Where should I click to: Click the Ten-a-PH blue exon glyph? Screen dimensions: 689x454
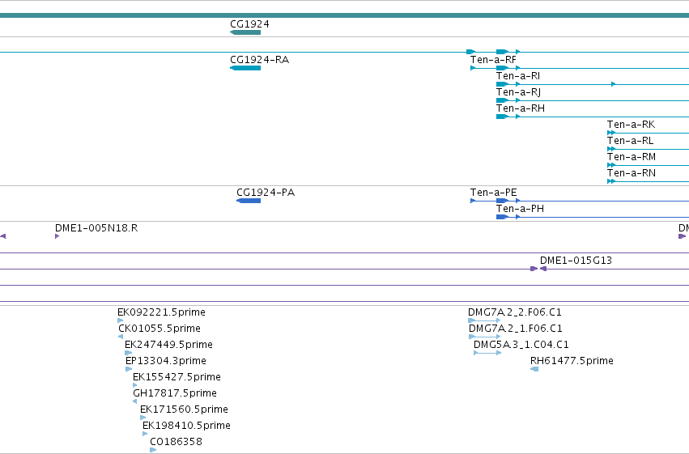(x=502, y=217)
